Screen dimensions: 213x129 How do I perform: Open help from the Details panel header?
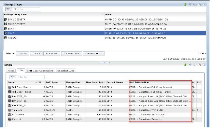204,65
